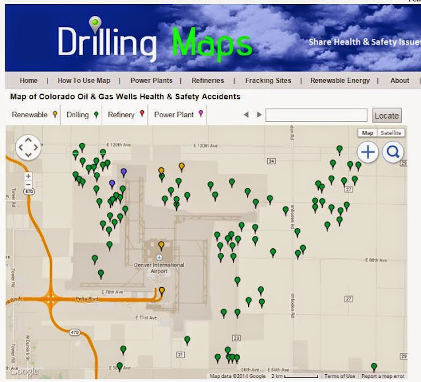
Task: Click the previous (left arrow) locate control
Action: pyautogui.click(x=246, y=115)
